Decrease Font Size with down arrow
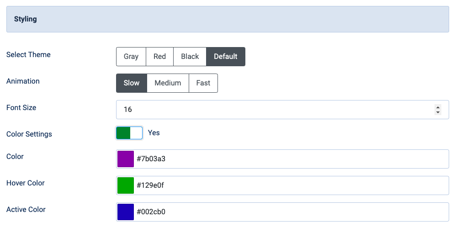 click(438, 112)
